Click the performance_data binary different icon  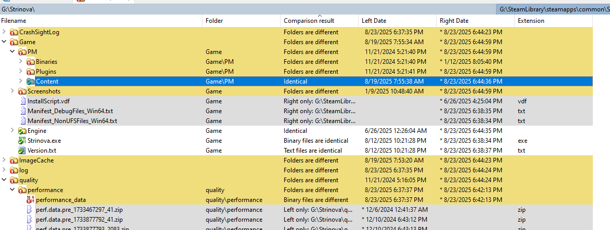coord(30,200)
